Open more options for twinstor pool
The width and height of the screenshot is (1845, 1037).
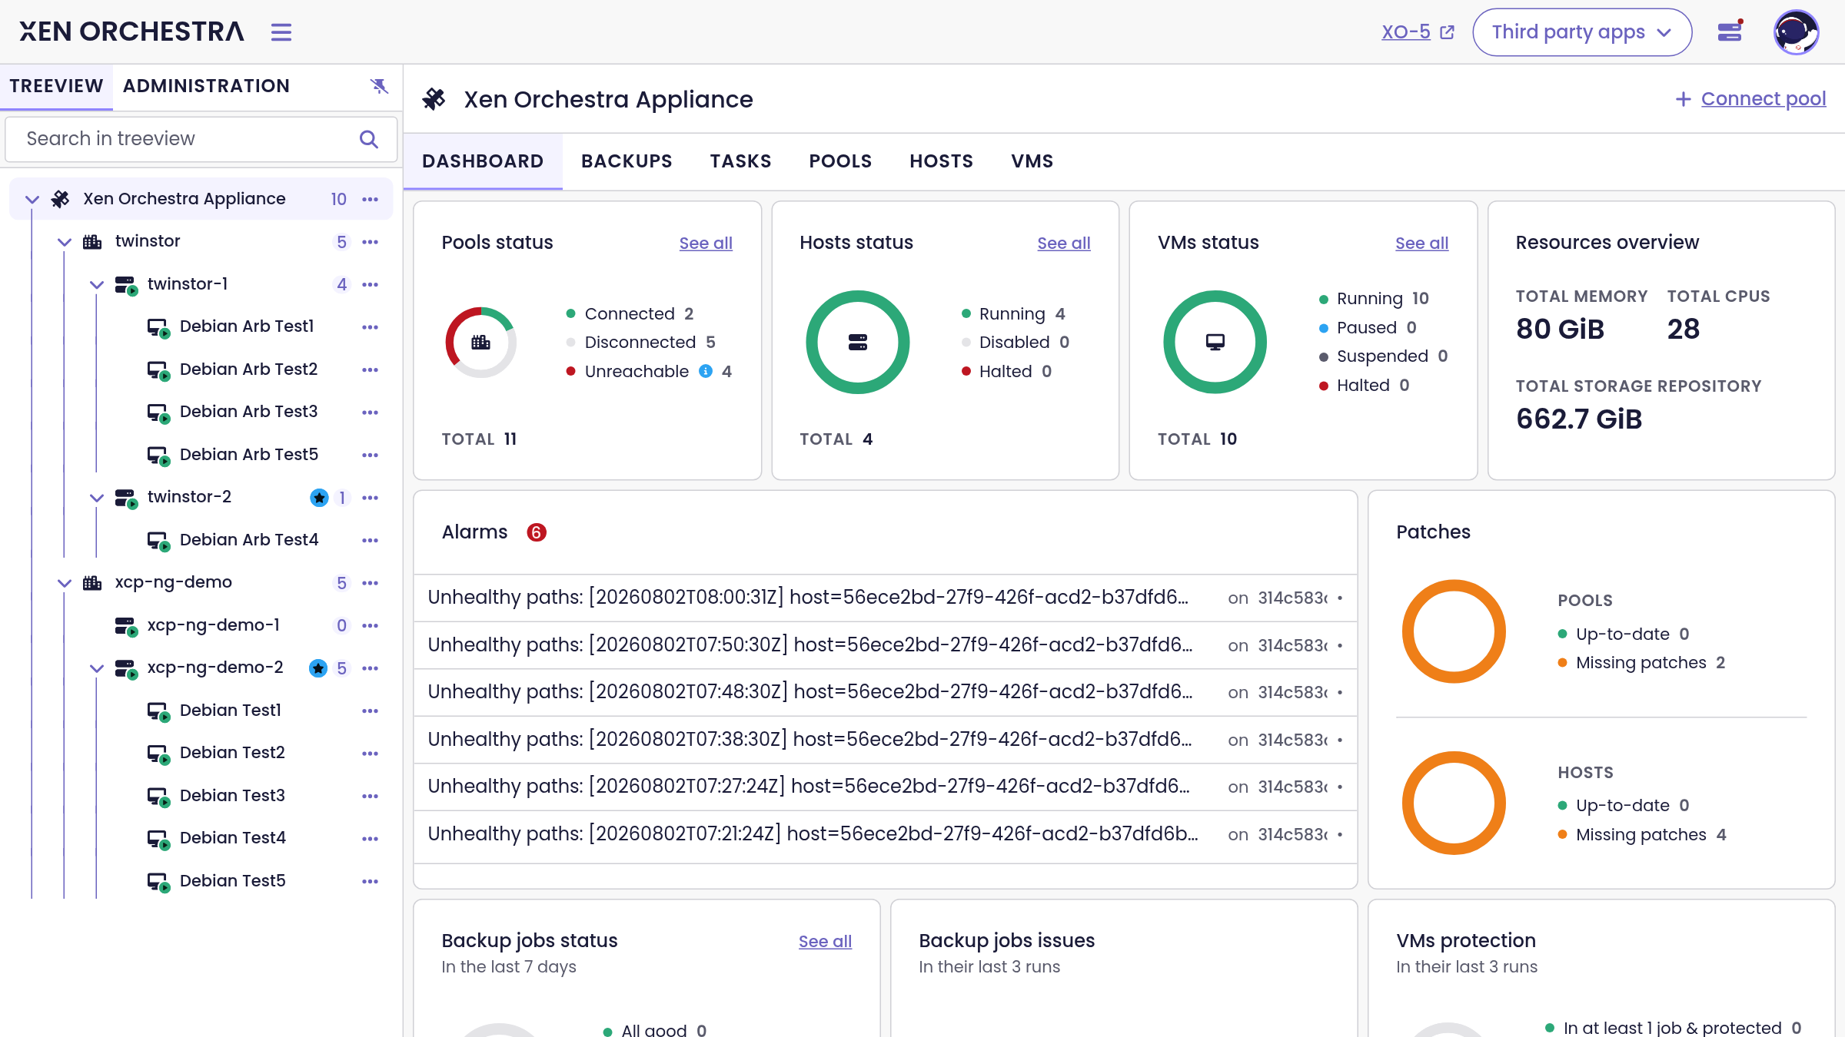[x=371, y=242]
